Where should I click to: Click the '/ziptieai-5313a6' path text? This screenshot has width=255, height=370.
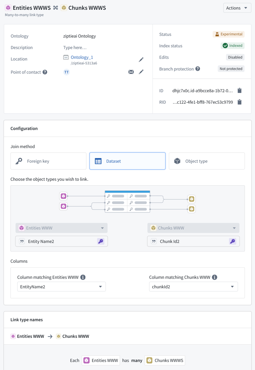[x=84, y=63]
